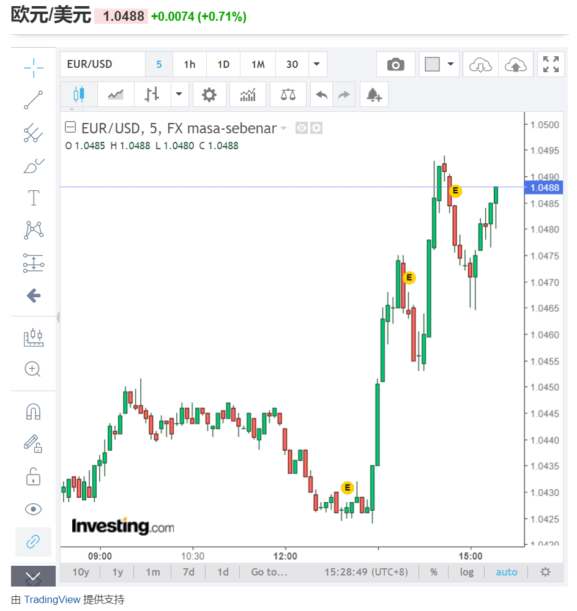
Task: Click the EUR/USD symbol input field
Action: point(103,64)
